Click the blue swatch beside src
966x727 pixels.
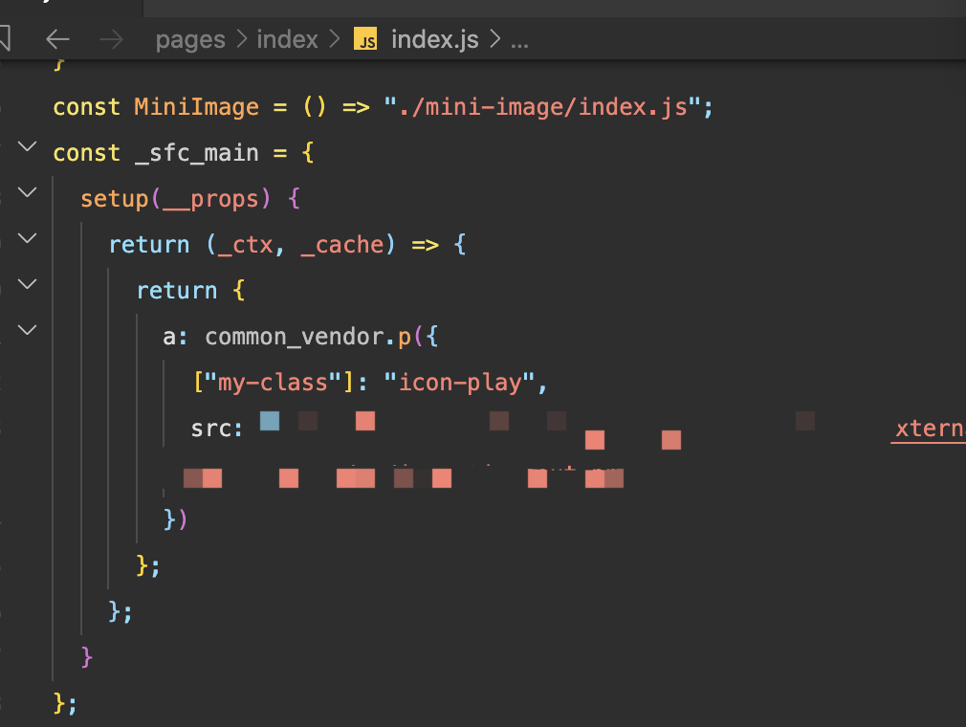click(269, 420)
